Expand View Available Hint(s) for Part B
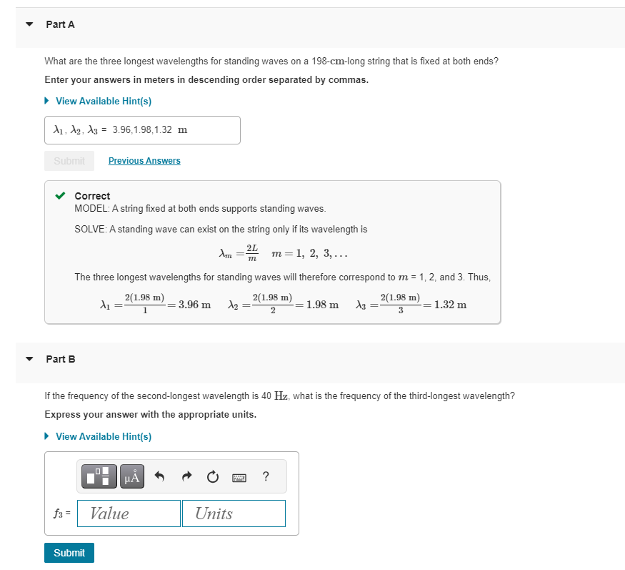This screenshot has width=625, height=570. (104, 436)
